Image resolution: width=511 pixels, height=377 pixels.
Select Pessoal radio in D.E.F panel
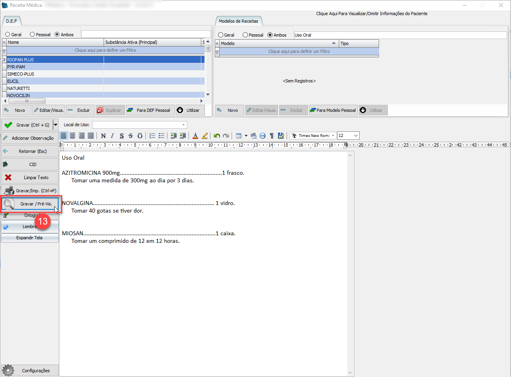tap(32, 35)
